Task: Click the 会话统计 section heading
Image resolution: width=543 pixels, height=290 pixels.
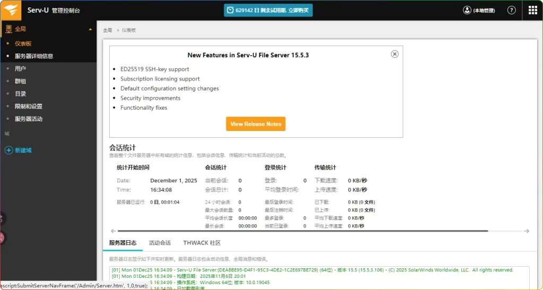Action: coord(122,148)
